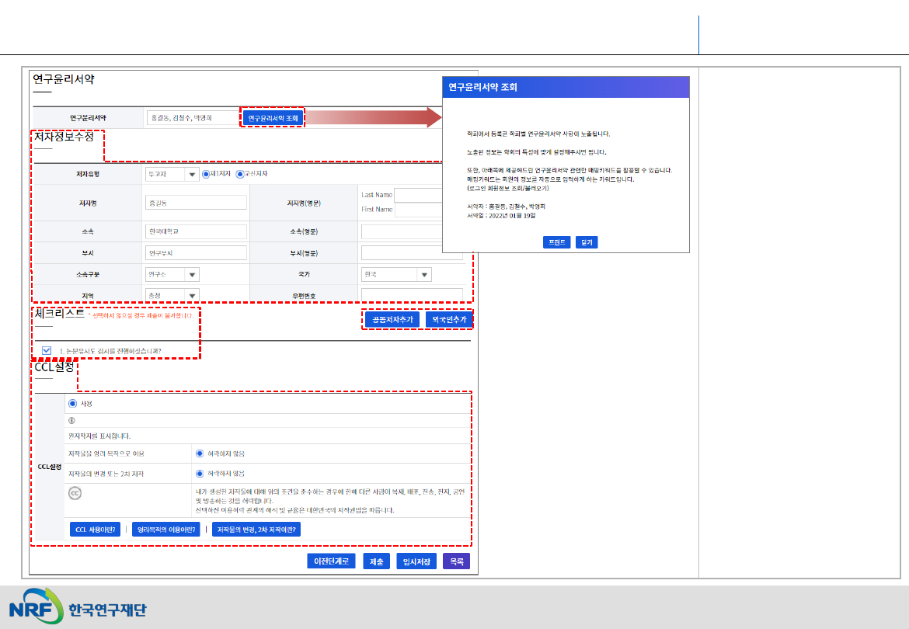Submit the form with 제출 button
Screen dimensions: 909x629
tap(376, 561)
